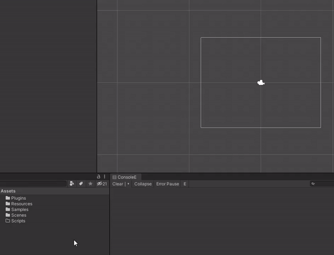Open the Scripts folder
Screen dimensions: 334x255
pos(18,221)
